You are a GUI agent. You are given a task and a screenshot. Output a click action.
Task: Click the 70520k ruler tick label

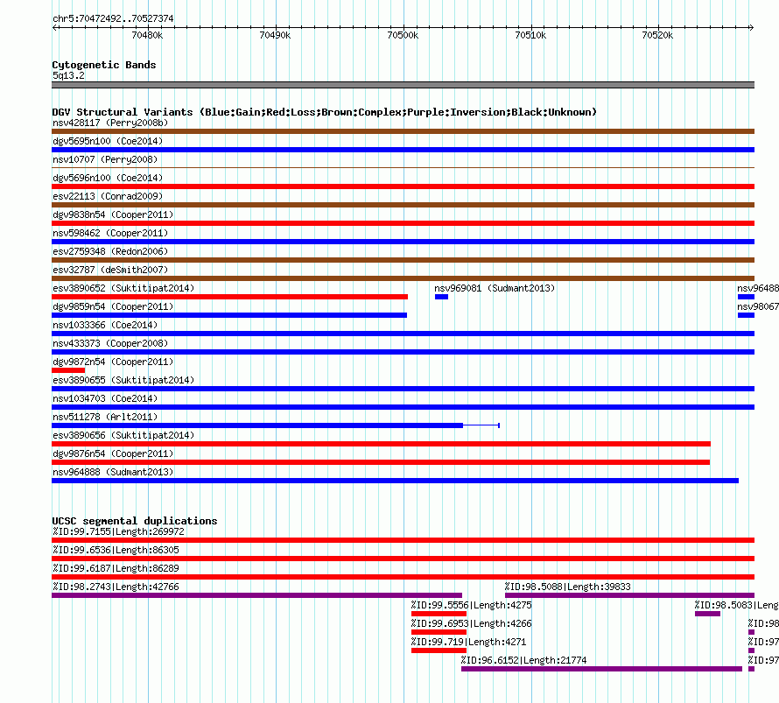[657, 35]
